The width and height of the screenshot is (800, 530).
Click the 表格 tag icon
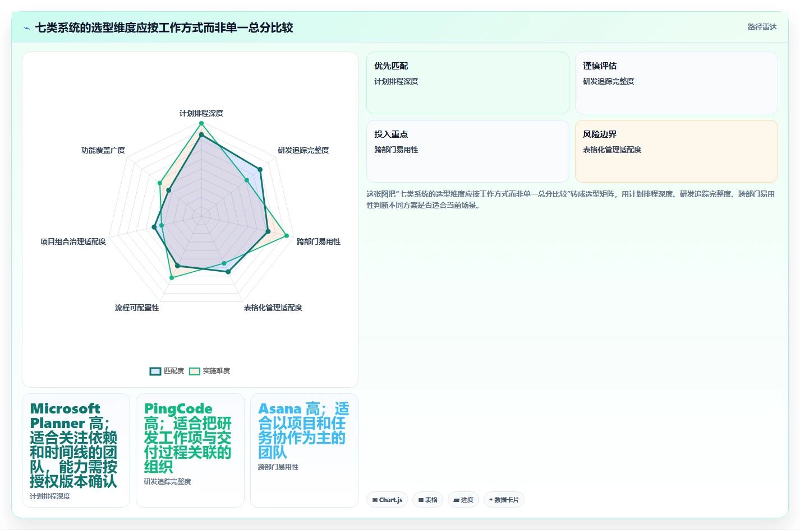tap(421, 500)
